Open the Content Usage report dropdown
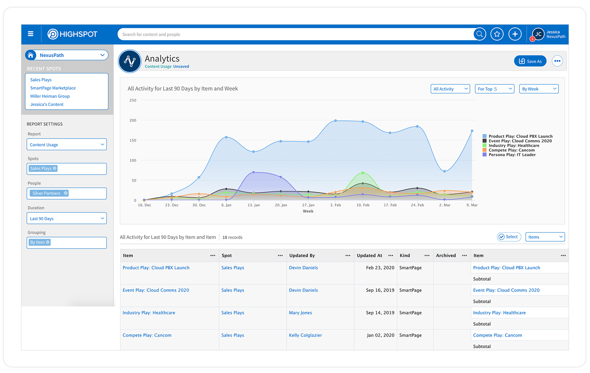Screen dimensions: 590x373 67,145
